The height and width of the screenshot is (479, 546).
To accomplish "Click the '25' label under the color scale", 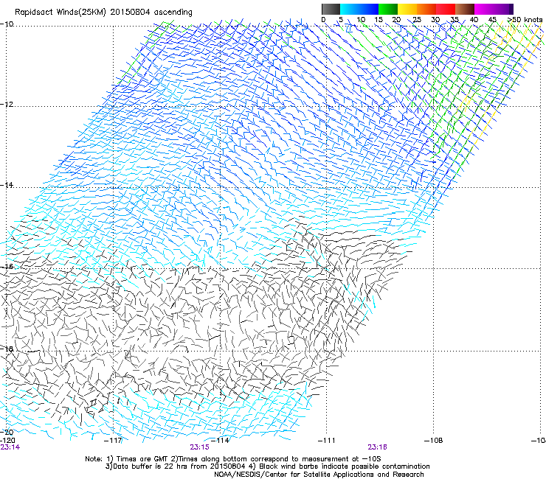I will [x=417, y=20].
